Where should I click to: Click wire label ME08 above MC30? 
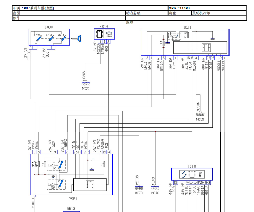153,181
